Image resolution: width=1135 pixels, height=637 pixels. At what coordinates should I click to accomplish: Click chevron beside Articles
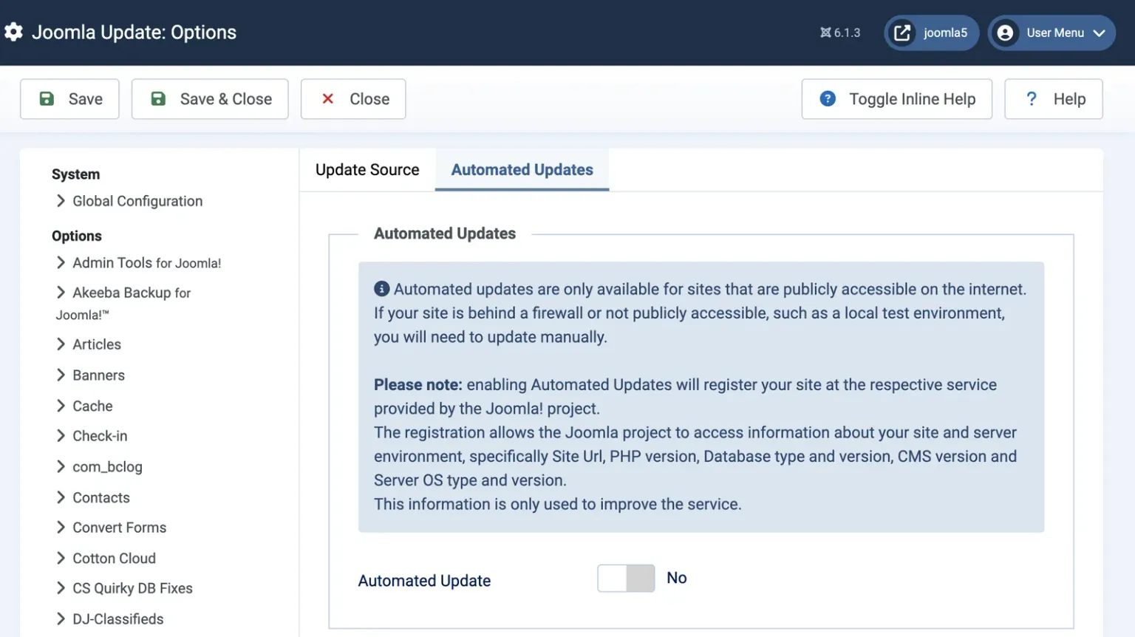pos(61,344)
